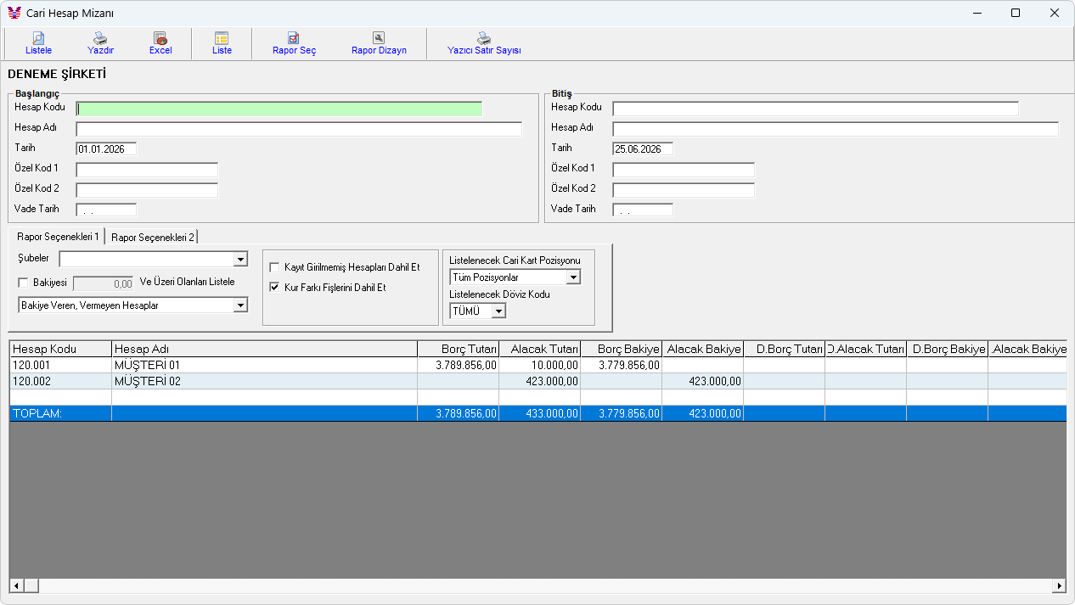The width and height of the screenshot is (1075, 605).
Task: Enable Kayıt Girilmemiş Hesapları Dahil Et
Action: coord(274,267)
